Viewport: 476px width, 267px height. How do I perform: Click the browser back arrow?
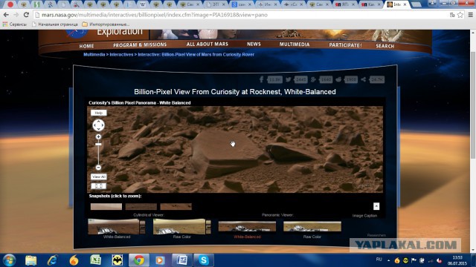pos(6,15)
